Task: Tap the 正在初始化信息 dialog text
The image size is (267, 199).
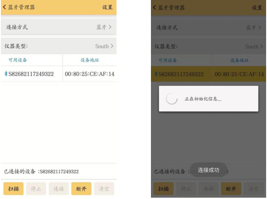Action: tap(203, 99)
